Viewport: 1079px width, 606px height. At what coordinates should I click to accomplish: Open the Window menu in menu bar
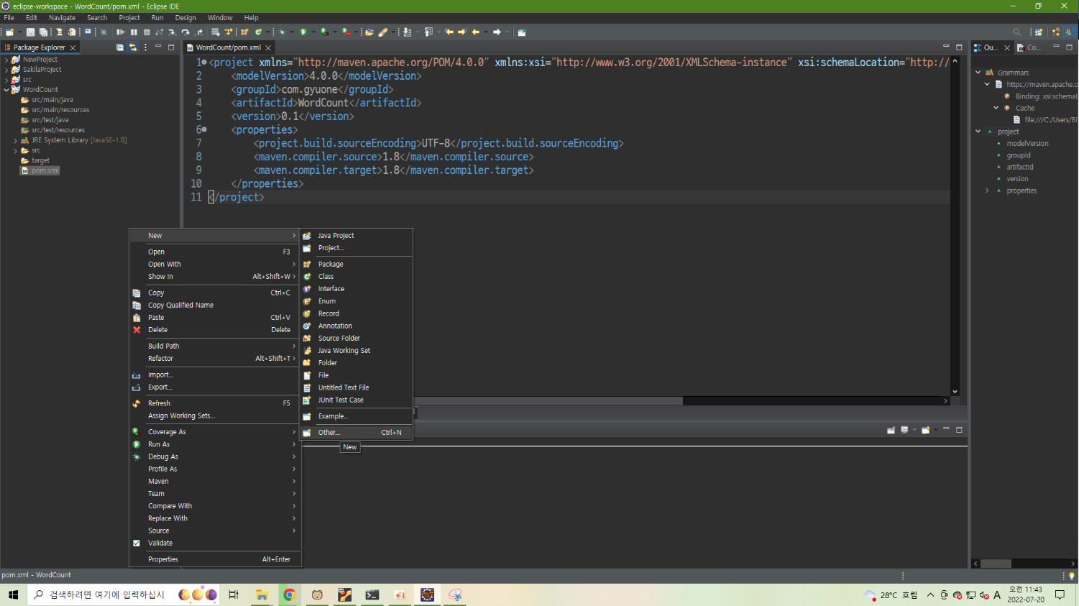coord(220,18)
